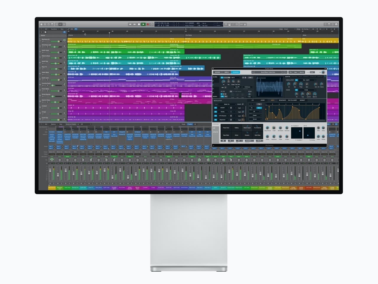
Task: Click the add track plus button
Action: [x=42, y=32]
